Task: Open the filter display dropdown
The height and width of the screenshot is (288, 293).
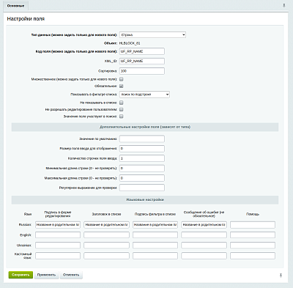Action: [x=144, y=95]
